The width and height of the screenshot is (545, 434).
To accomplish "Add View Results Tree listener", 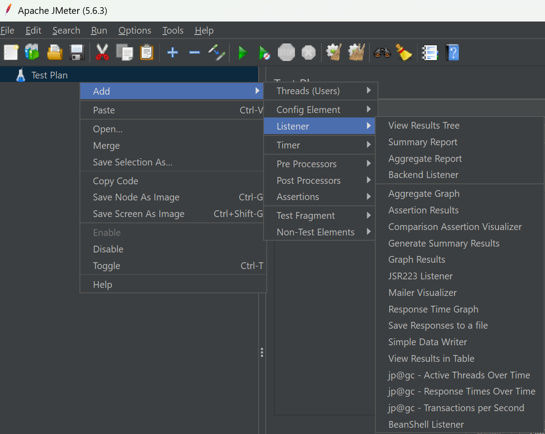I will [x=460, y=126].
